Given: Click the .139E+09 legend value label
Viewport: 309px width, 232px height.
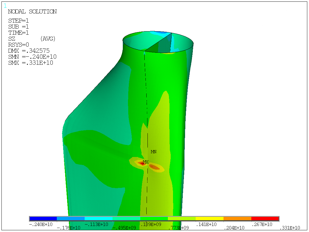Looking at the screenshot, I should (151, 224).
